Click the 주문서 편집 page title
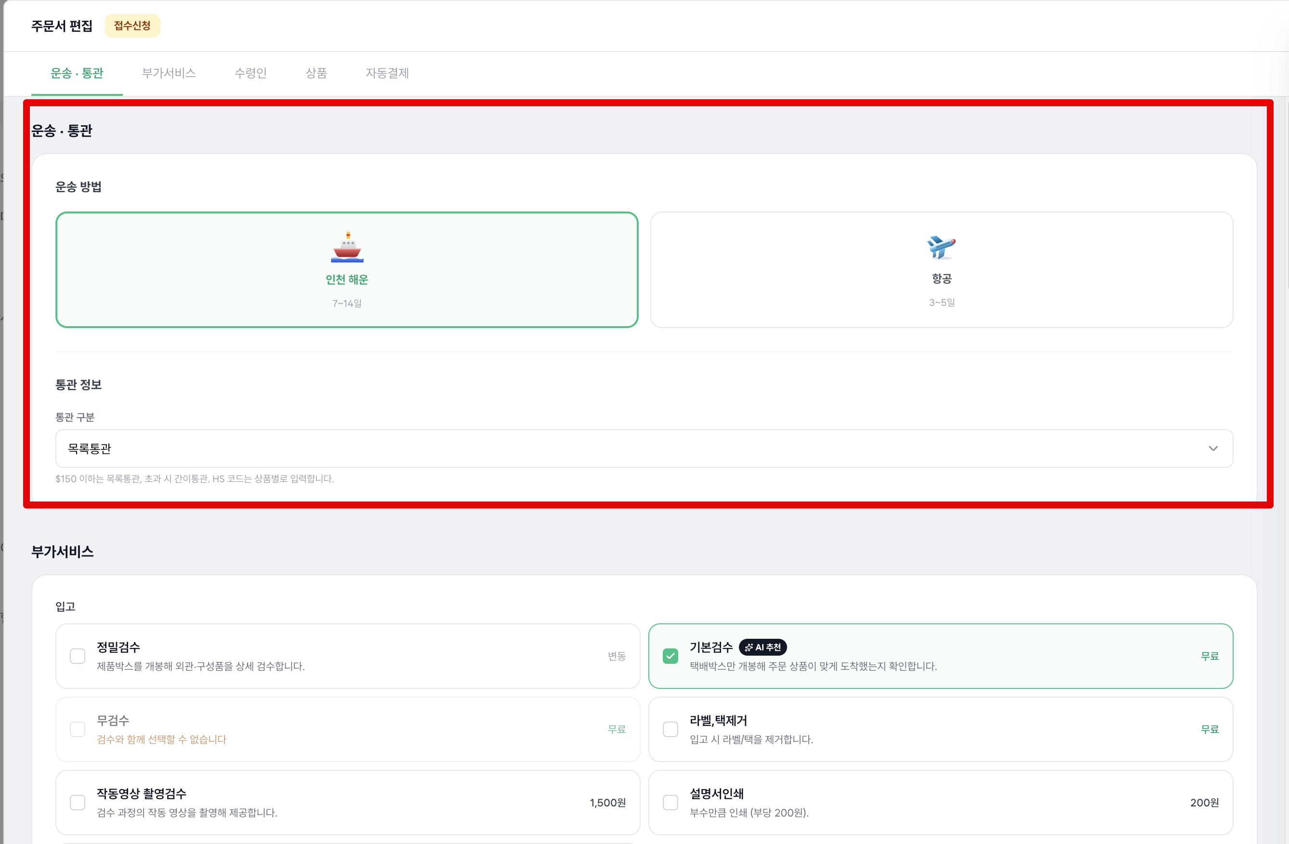 tap(62, 26)
